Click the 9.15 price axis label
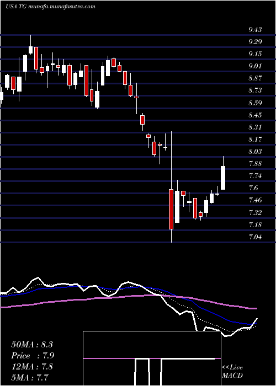The height and width of the screenshot is (386, 276). (x=255, y=54)
